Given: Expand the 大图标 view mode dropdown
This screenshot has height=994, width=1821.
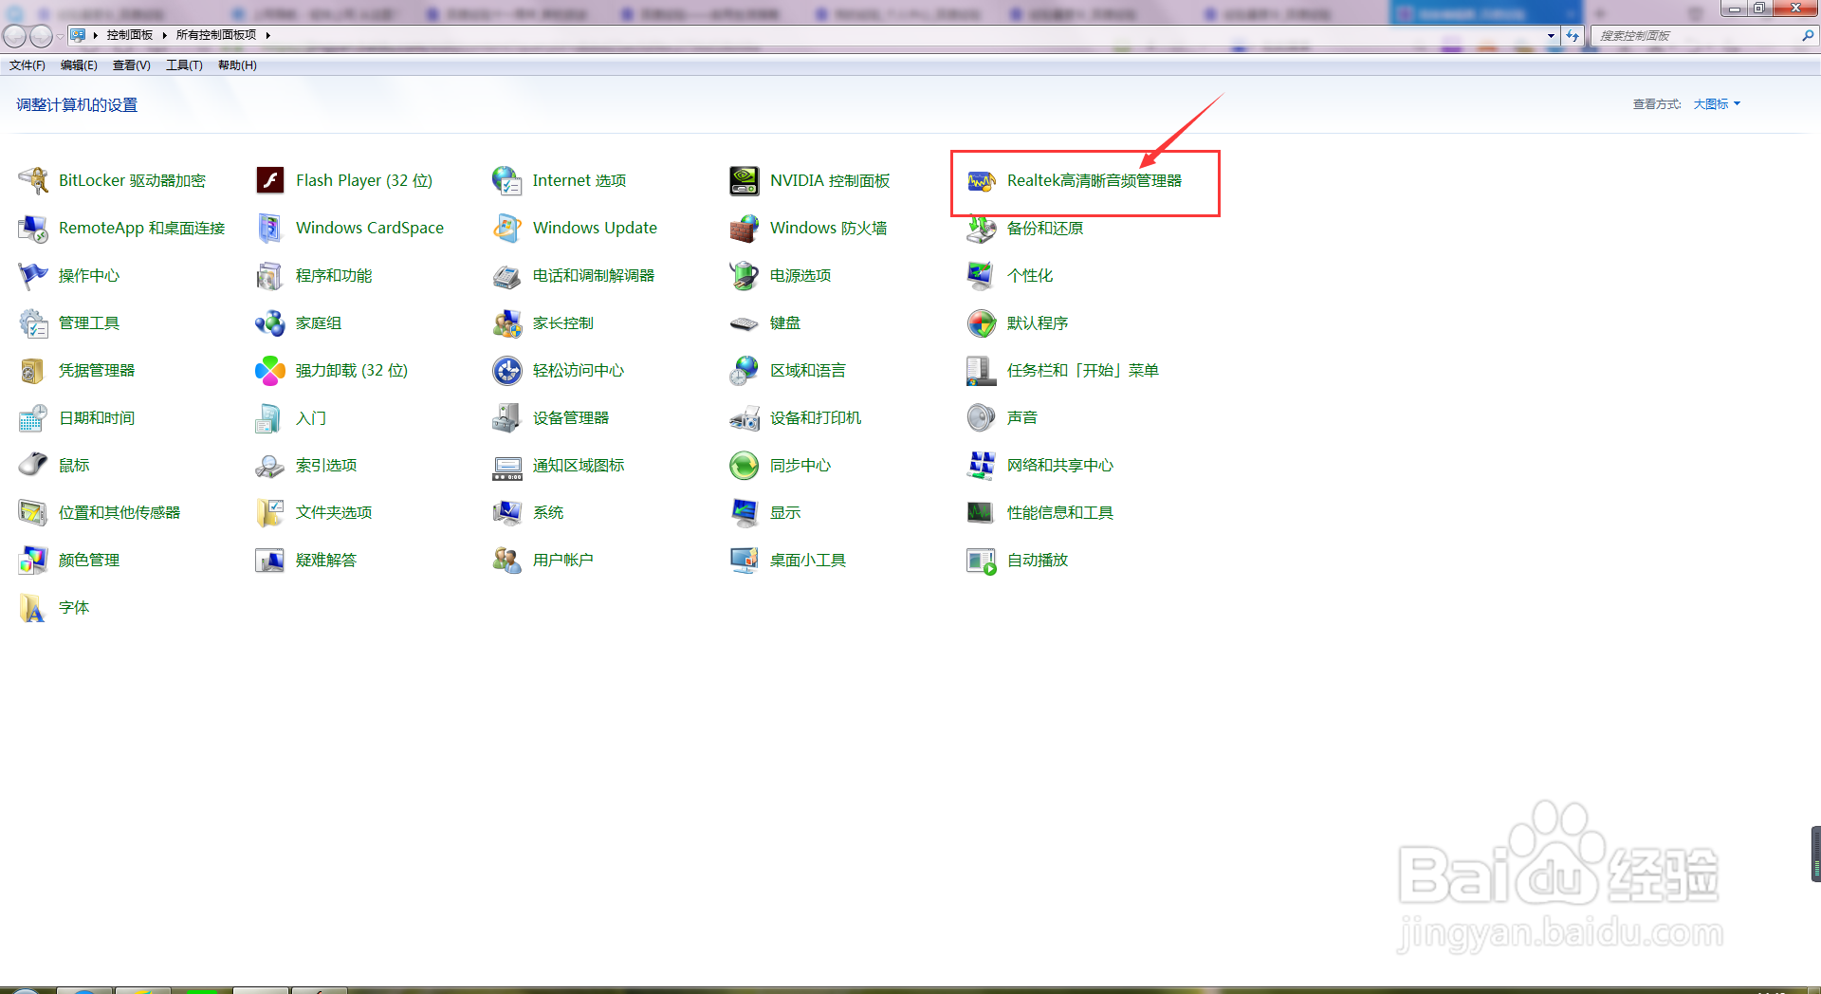Looking at the screenshot, I should [1717, 104].
